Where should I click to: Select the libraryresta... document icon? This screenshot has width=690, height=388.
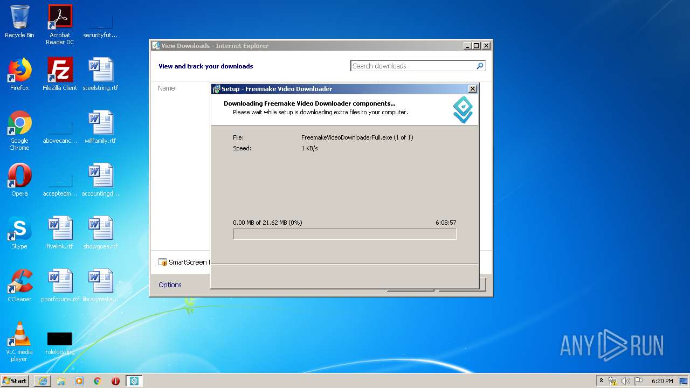click(100, 286)
